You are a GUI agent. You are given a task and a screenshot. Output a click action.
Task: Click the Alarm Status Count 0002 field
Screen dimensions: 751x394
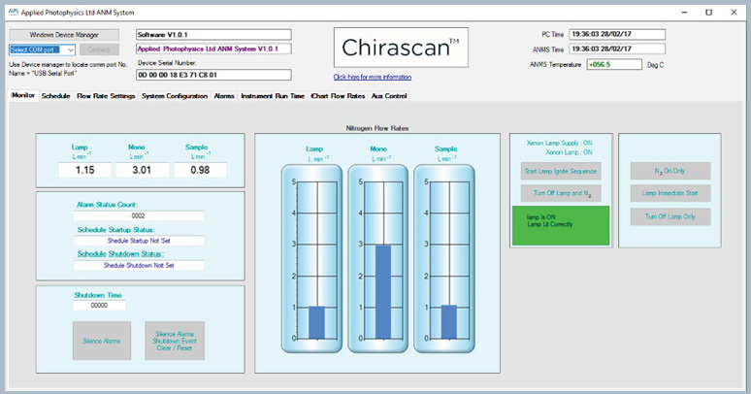point(139,215)
